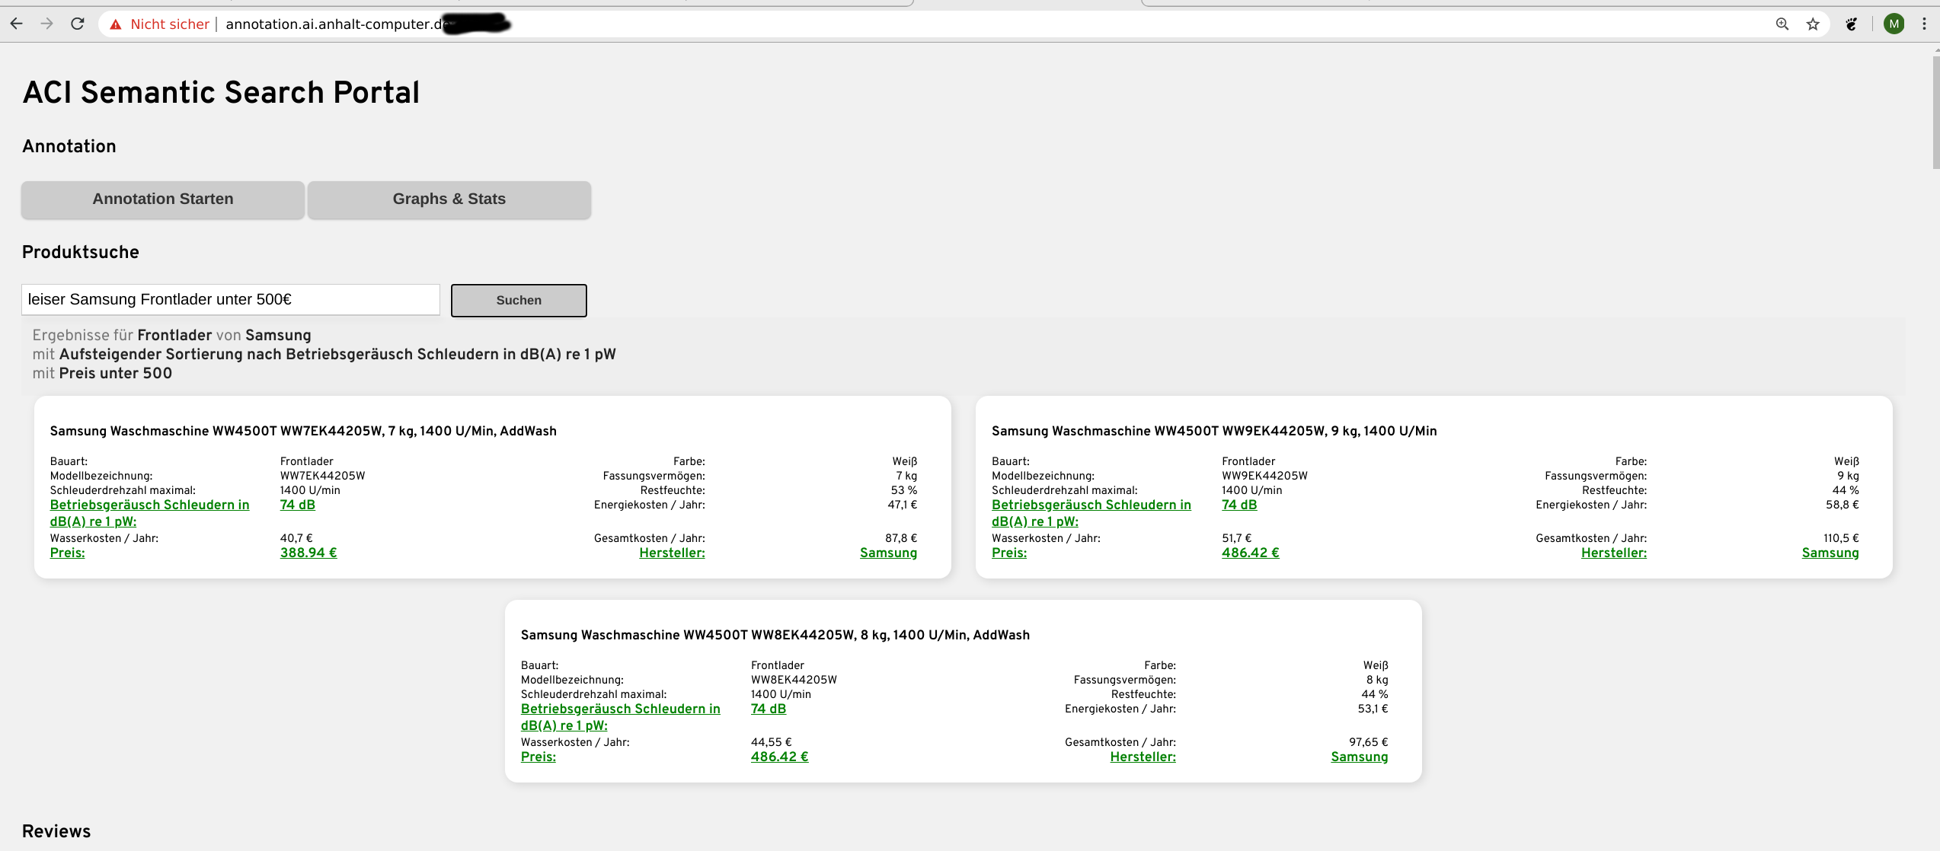The height and width of the screenshot is (851, 1940).
Task: Open the Graphs & Stats button
Action: click(449, 199)
